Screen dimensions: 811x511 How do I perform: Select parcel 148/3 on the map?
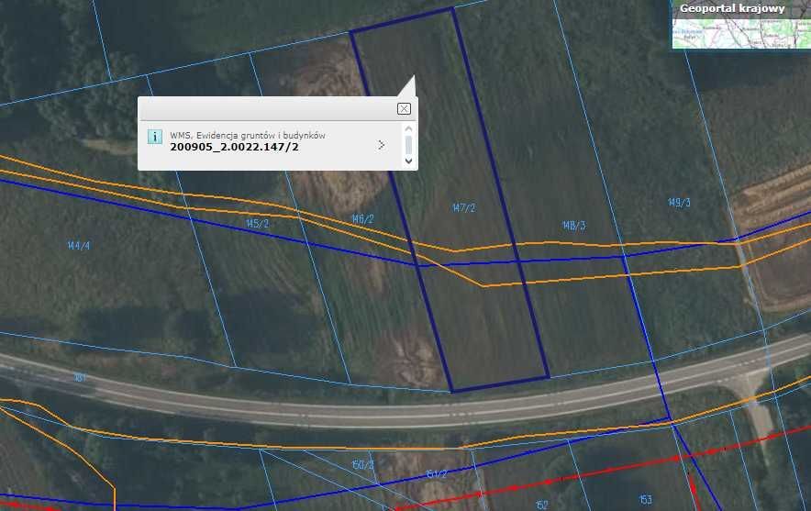(x=573, y=226)
